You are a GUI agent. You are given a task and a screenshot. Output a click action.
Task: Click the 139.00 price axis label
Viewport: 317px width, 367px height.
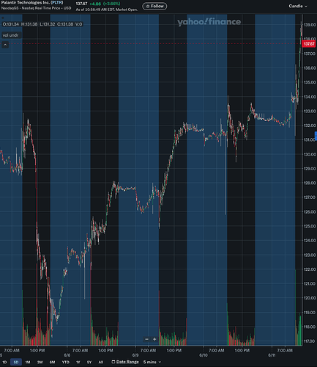(x=310, y=25)
